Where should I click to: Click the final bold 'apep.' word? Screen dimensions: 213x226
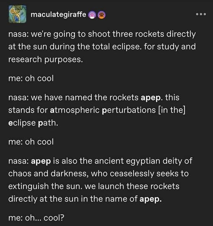(x=151, y=199)
